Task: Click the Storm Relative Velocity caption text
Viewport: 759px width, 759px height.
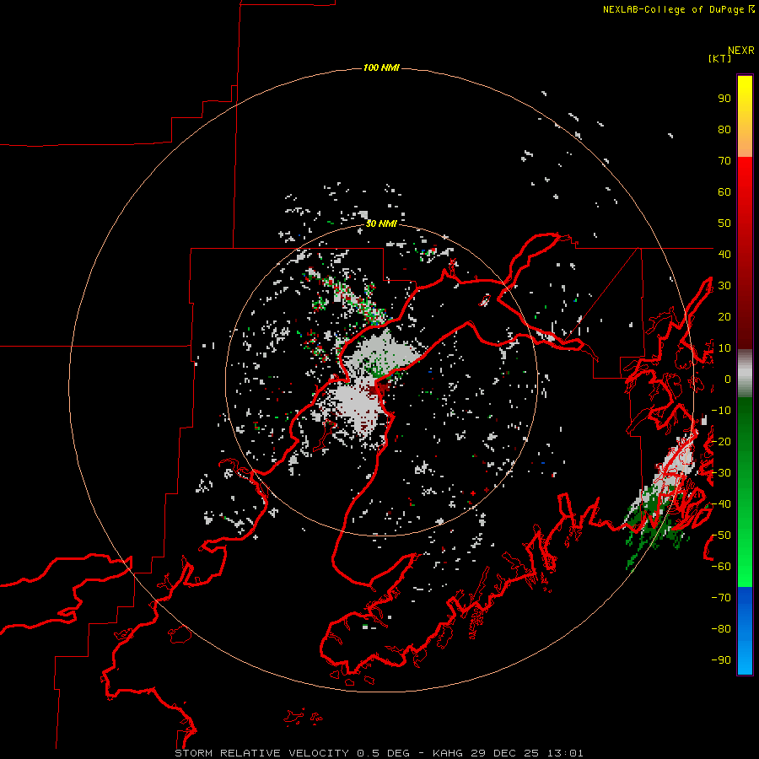Action: [x=379, y=753]
